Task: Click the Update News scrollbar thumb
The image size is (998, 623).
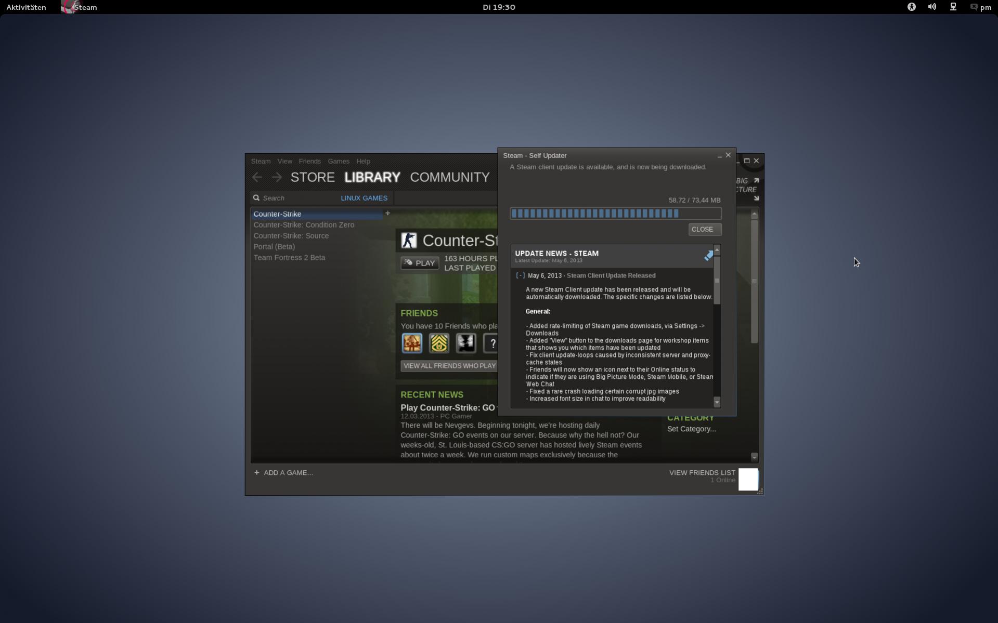Action: click(717, 280)
